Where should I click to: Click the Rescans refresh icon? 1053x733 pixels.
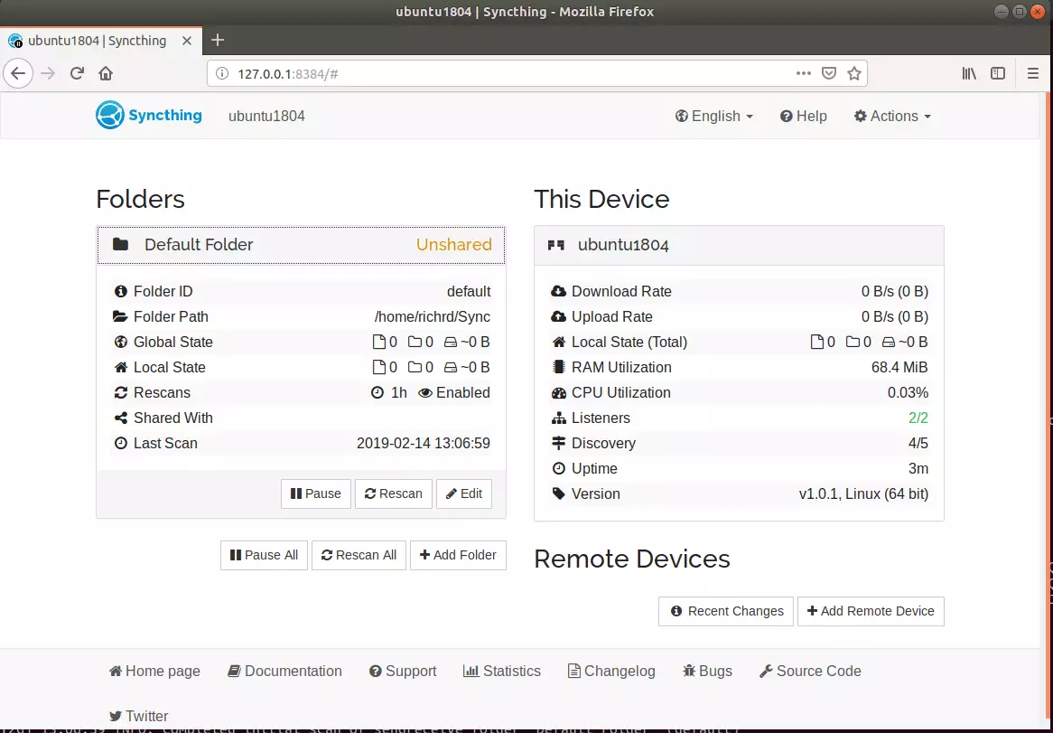[121, 392]
